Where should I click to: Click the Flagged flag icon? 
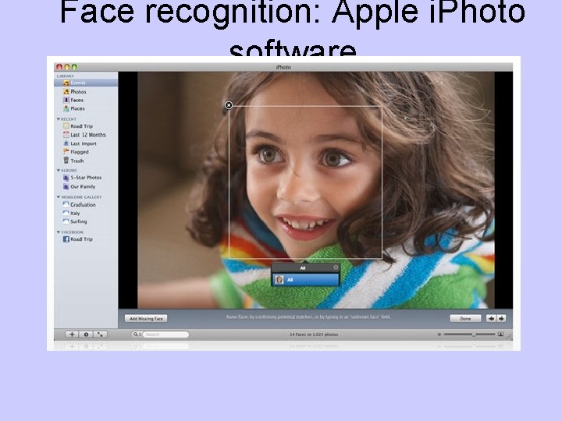(66, 152)
